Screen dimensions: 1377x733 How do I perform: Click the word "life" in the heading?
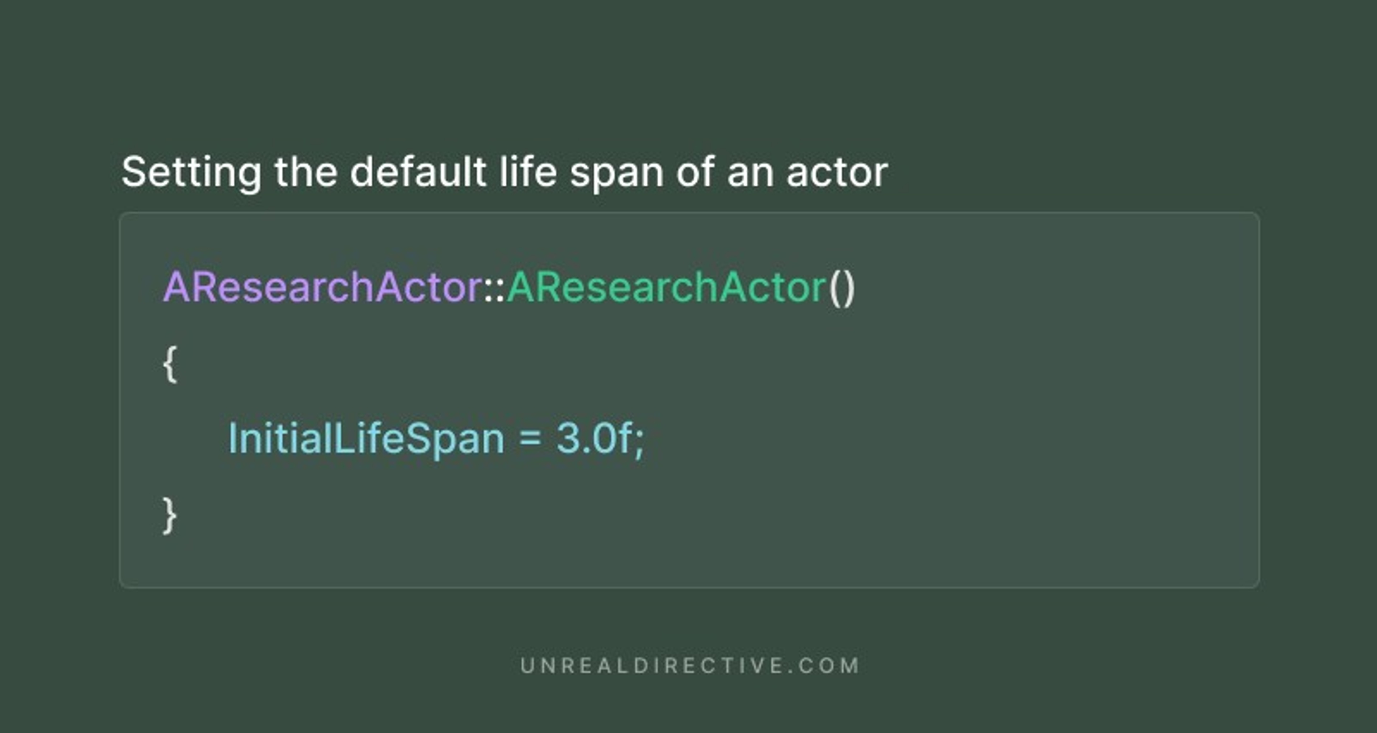528,172
